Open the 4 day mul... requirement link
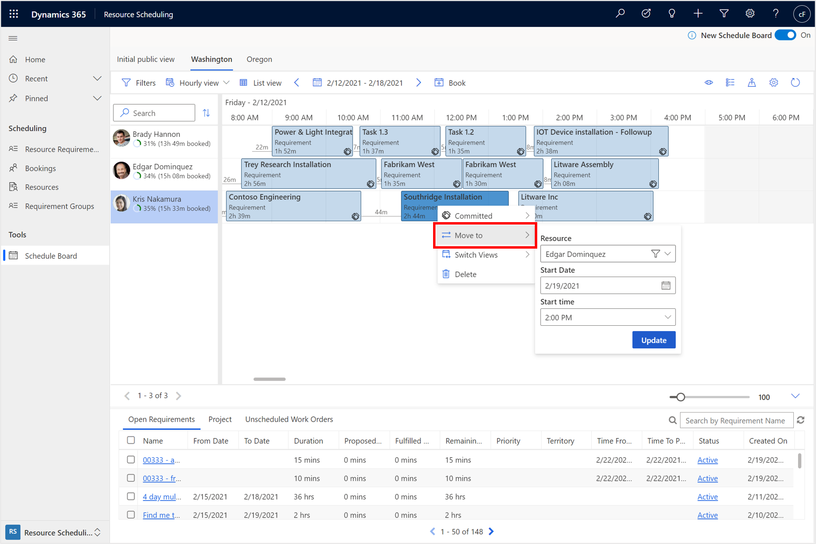The width and height of the screenshot is (816, 544). tap(162, 496)
